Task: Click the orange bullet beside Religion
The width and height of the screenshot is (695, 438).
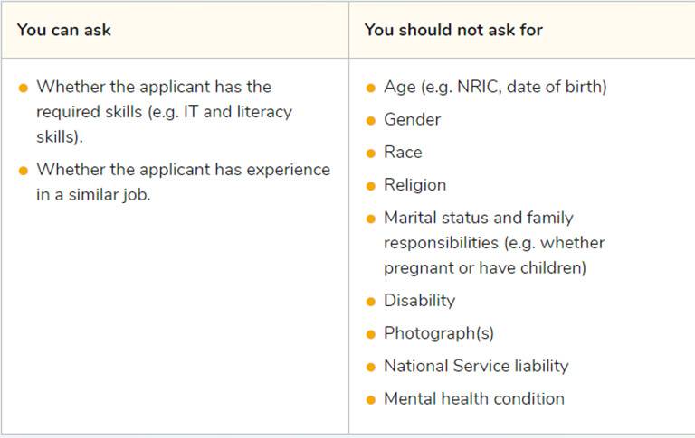Action: (x=371, y=186)
